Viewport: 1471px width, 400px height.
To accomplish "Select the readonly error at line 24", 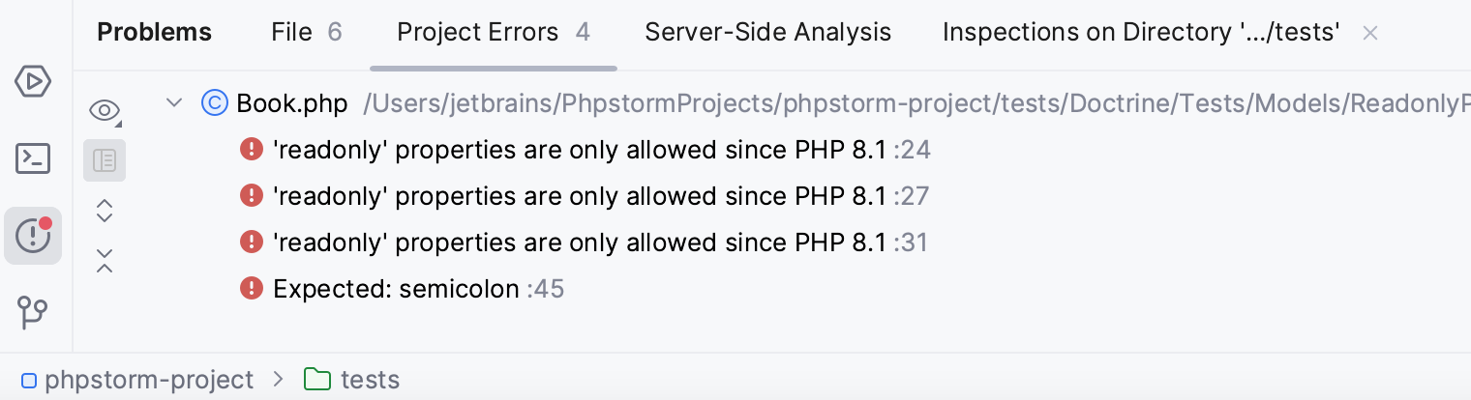I will point(579,150).
